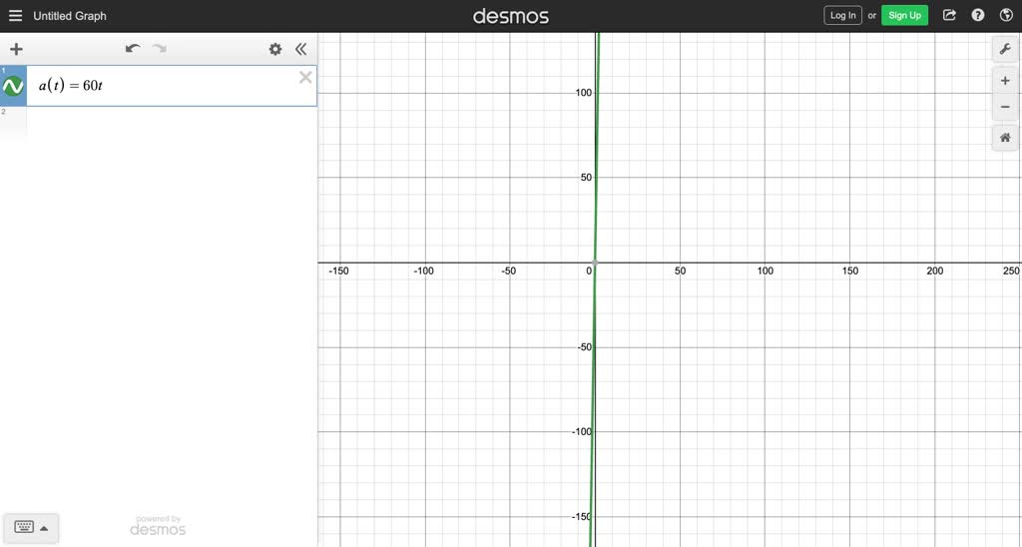Undo the last expression edit
The image size is (1022, 547).
[132, 49]
